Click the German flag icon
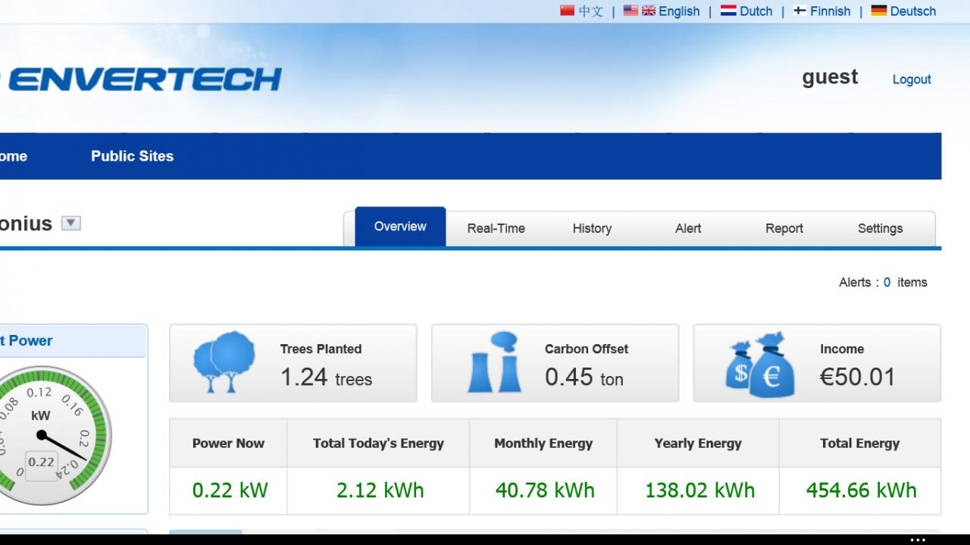Image resolution: width=970 pixels, height=545 pixels. 879,11
